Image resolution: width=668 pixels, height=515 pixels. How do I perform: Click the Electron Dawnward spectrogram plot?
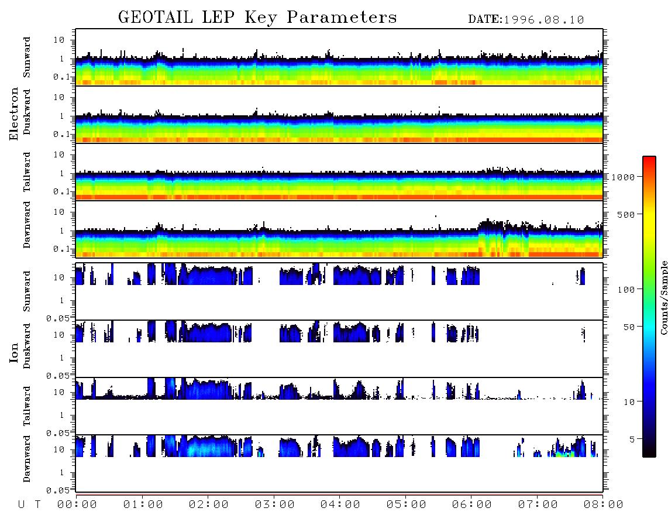339,229
